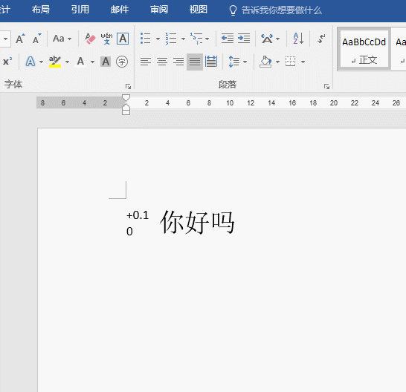Open the Change Case Aa dropdown
The width and height of the screenshot is (406, 392).
tap(62, 39)
